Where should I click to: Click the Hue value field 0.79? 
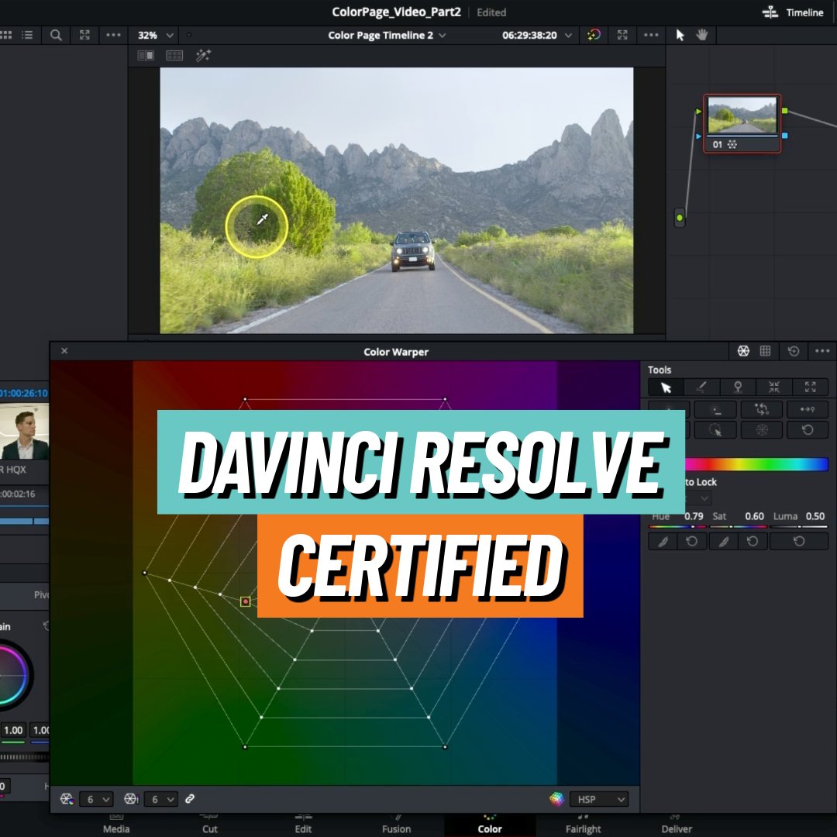click(694, 516)
